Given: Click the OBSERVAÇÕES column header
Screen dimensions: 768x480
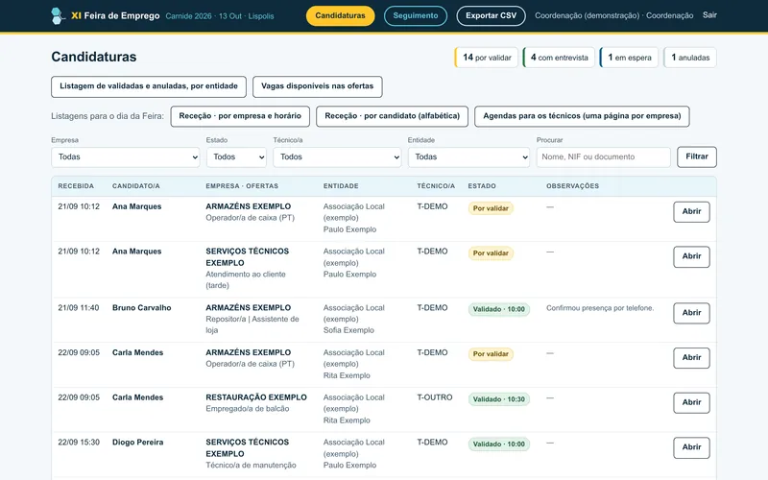Looking at the screenshot, I should tap(572, 186).
